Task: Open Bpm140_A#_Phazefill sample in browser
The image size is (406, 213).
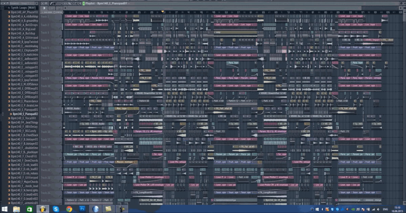Action: point(24,12)
